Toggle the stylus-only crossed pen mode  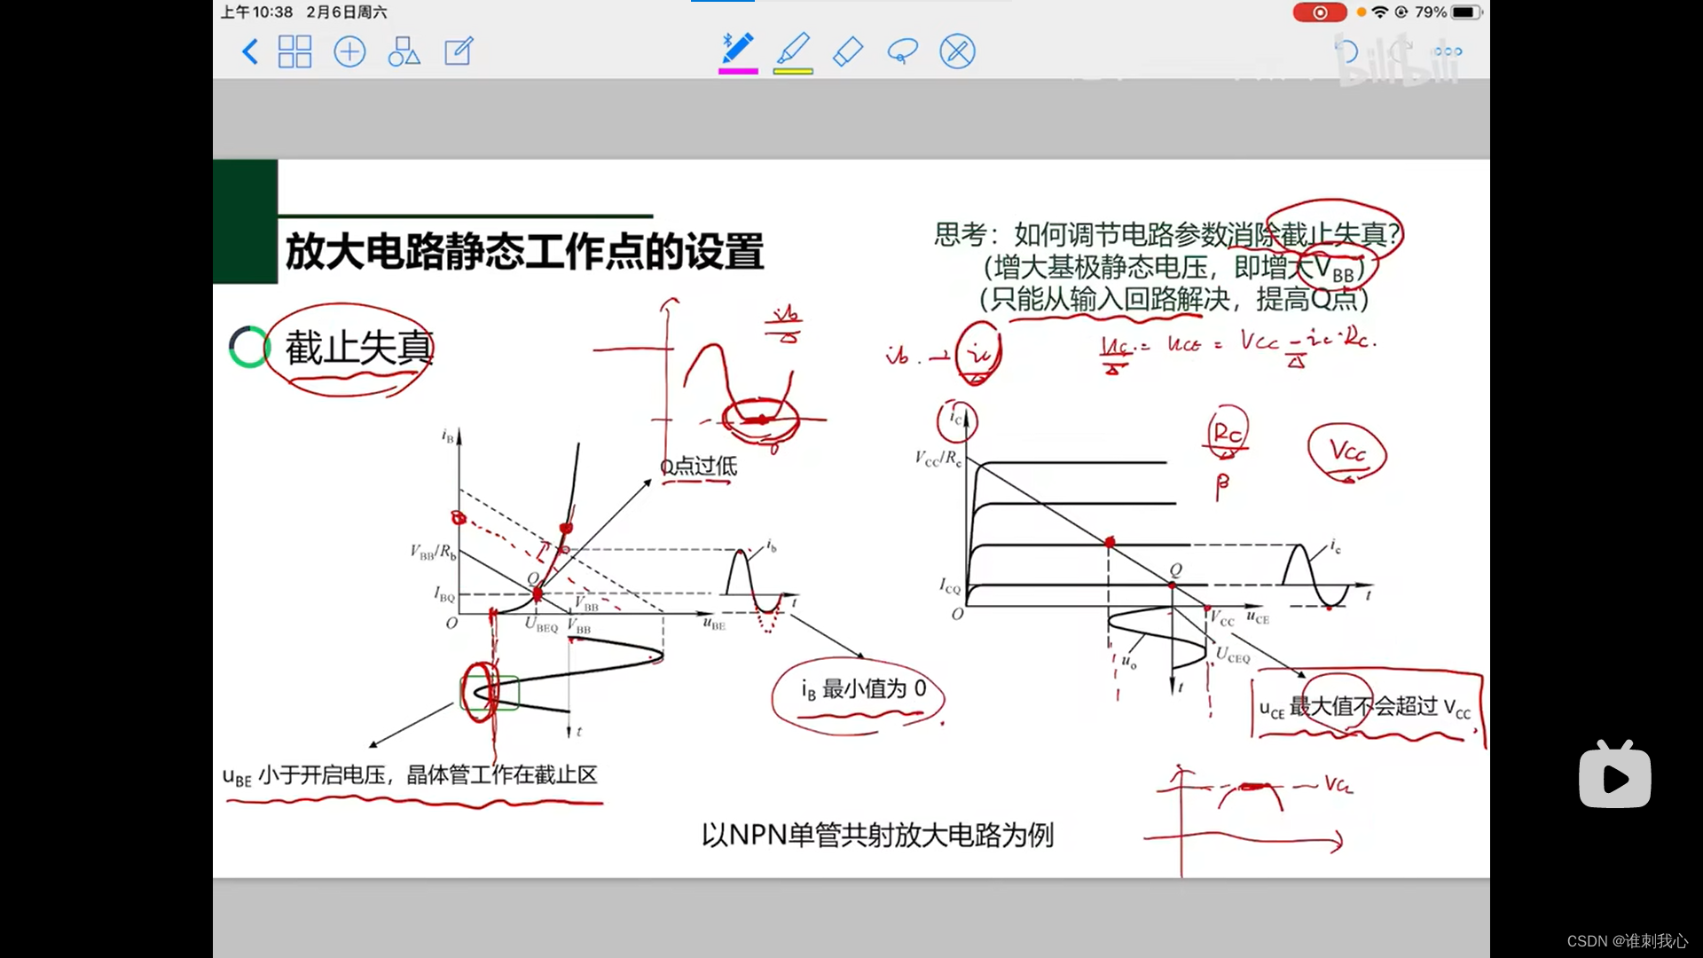(x=957, y=51)
